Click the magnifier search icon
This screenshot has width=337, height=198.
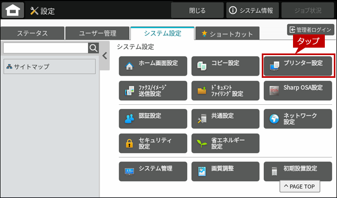point(93,48)
